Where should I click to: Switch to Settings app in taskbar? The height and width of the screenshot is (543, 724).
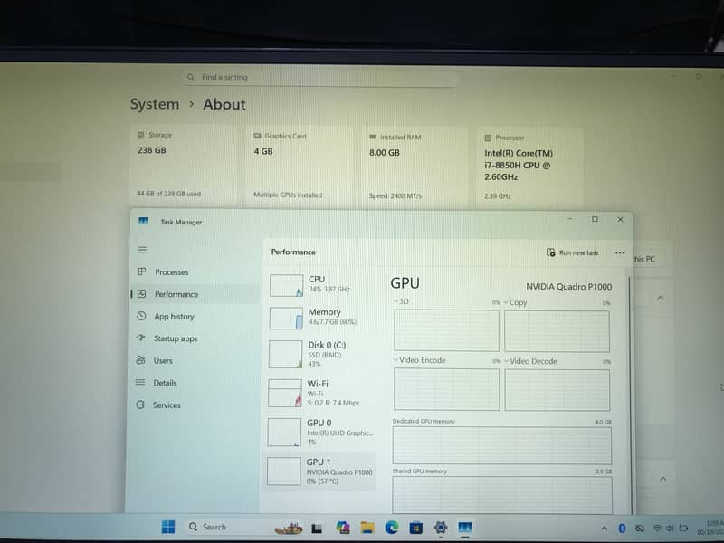pyautogui.click(x=441, y=528)
